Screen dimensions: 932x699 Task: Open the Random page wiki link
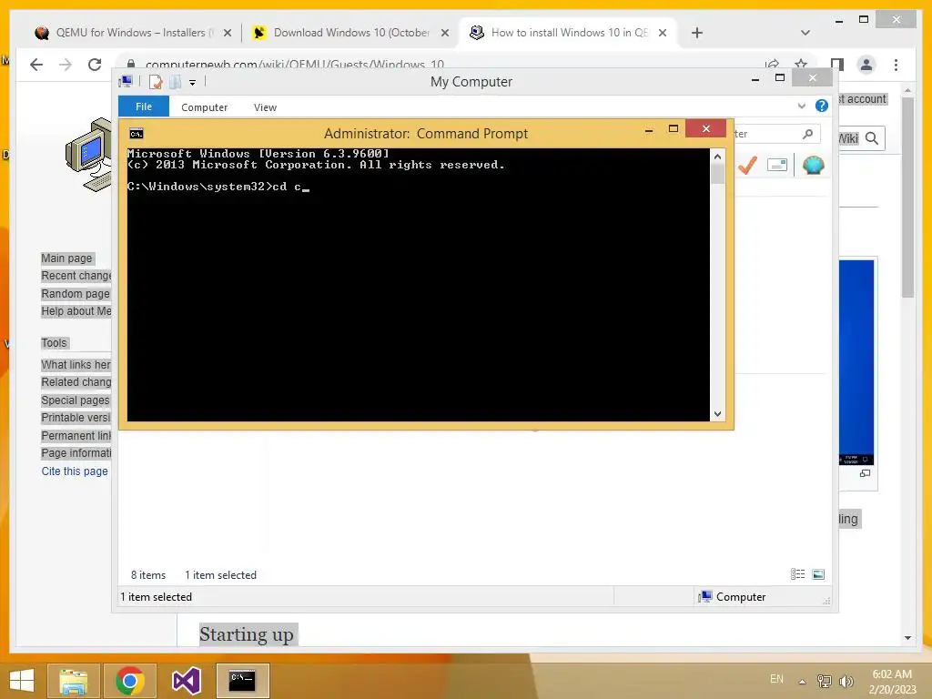click(x=76, y=294)
